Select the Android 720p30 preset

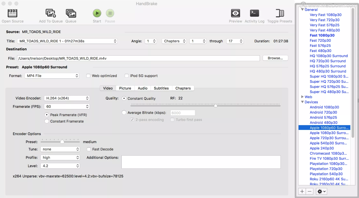click(x=323, y=112)
